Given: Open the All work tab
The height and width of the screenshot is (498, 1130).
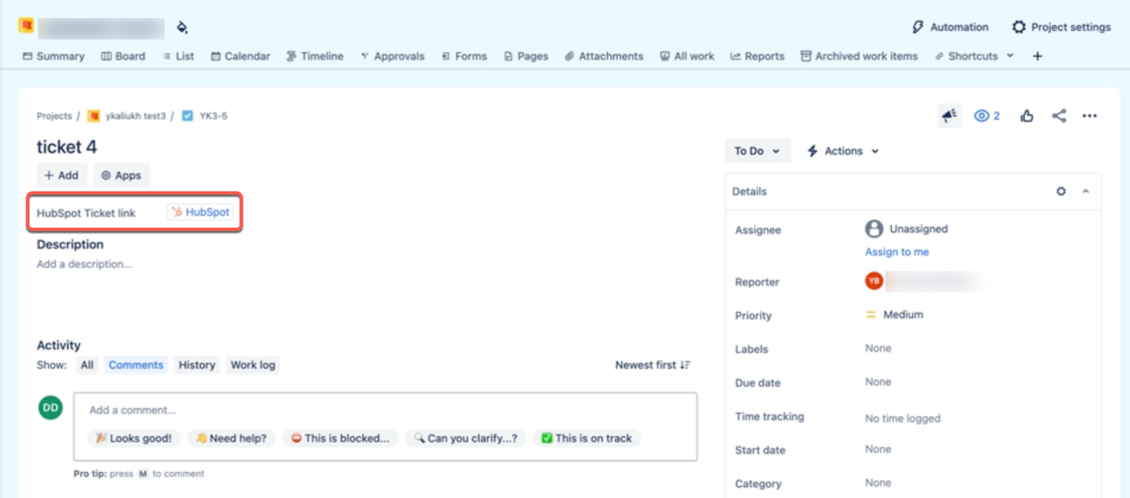Looking at the screenshot, I should (688, 56).
